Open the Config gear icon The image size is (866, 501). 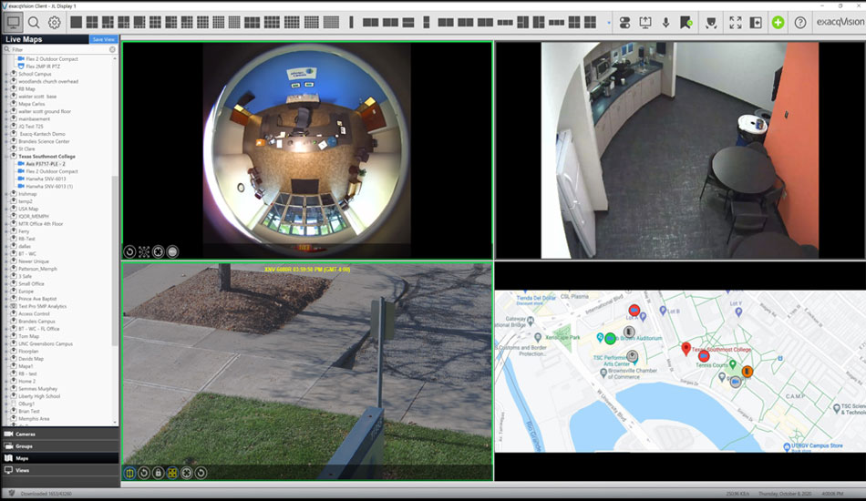pos(54,23)
